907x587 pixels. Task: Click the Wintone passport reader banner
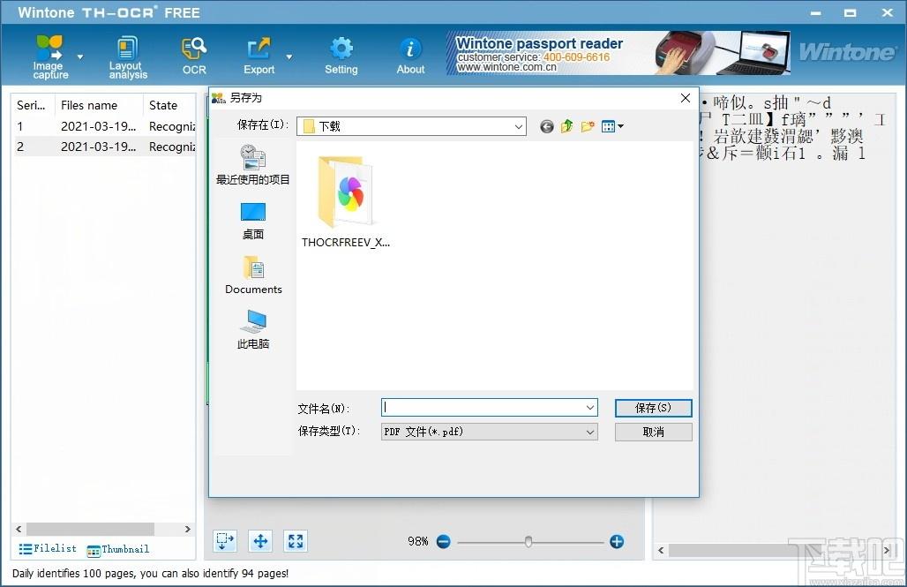point(618,53)
